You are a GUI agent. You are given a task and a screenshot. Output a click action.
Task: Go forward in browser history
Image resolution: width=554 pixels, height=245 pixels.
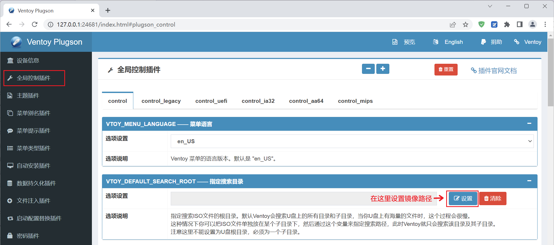[x=22, y=24]
